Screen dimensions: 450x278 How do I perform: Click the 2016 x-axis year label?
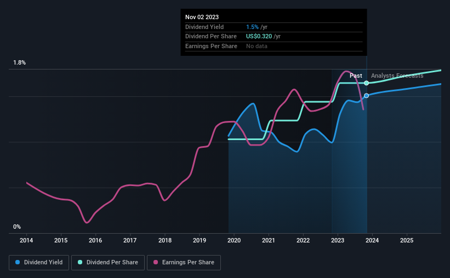coord(95,240)
